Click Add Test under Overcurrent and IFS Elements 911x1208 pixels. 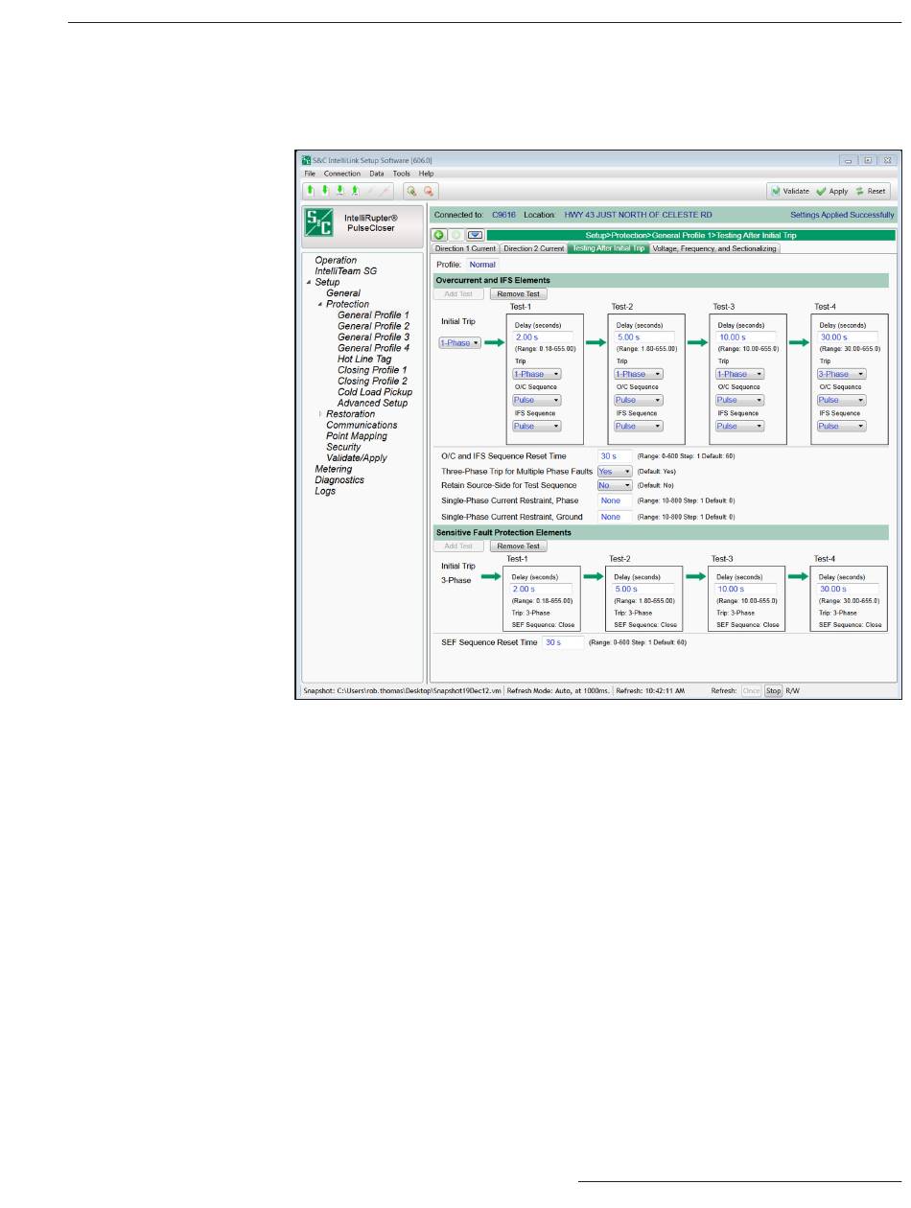458,294
